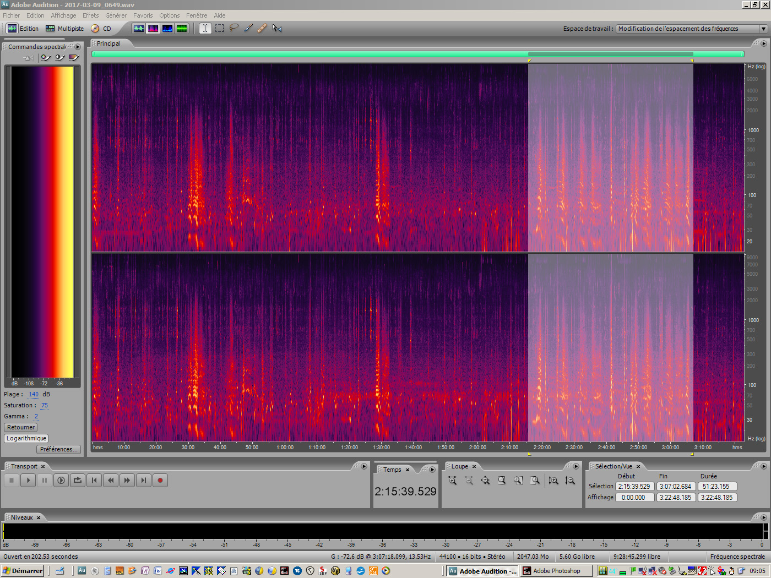Click the Retourner button
771x578 pixels.
click(21, 427)
